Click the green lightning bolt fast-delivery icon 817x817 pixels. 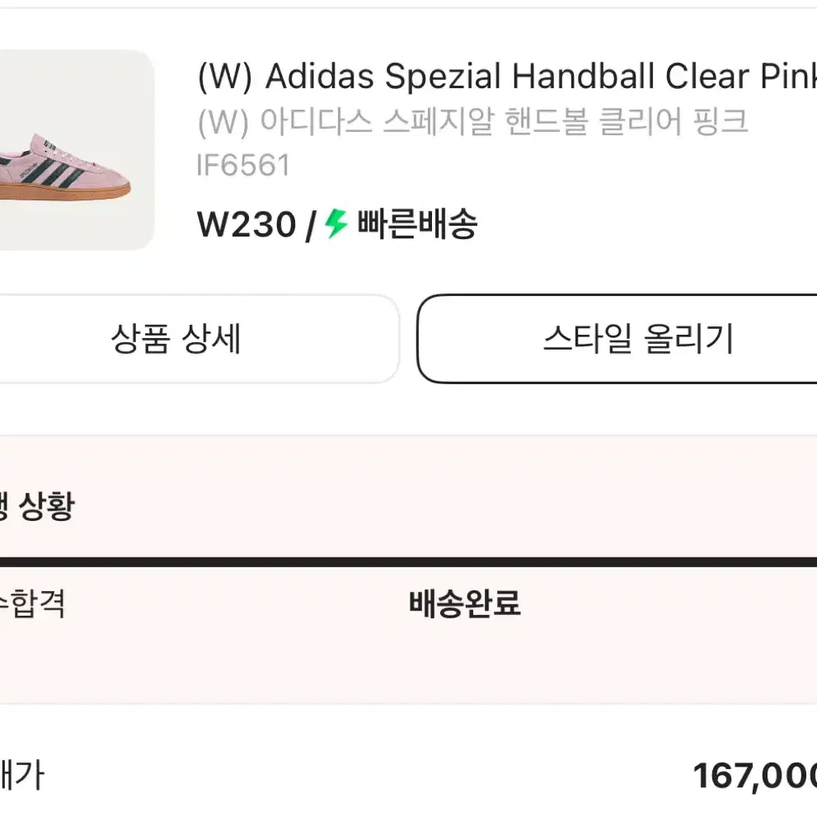[x=336, y=224]
